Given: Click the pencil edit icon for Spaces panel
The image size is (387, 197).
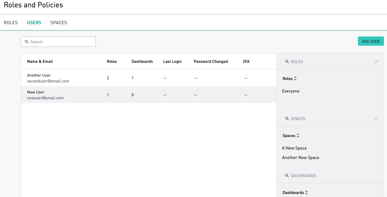Looking at the screenshot, I should pyautogui.click(x=377, y=119).
